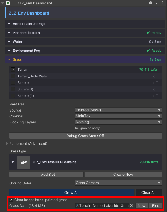Click the grass type 79,416 tufts count
The height and width of the screenshot is (212, 167).
[149, 162]
